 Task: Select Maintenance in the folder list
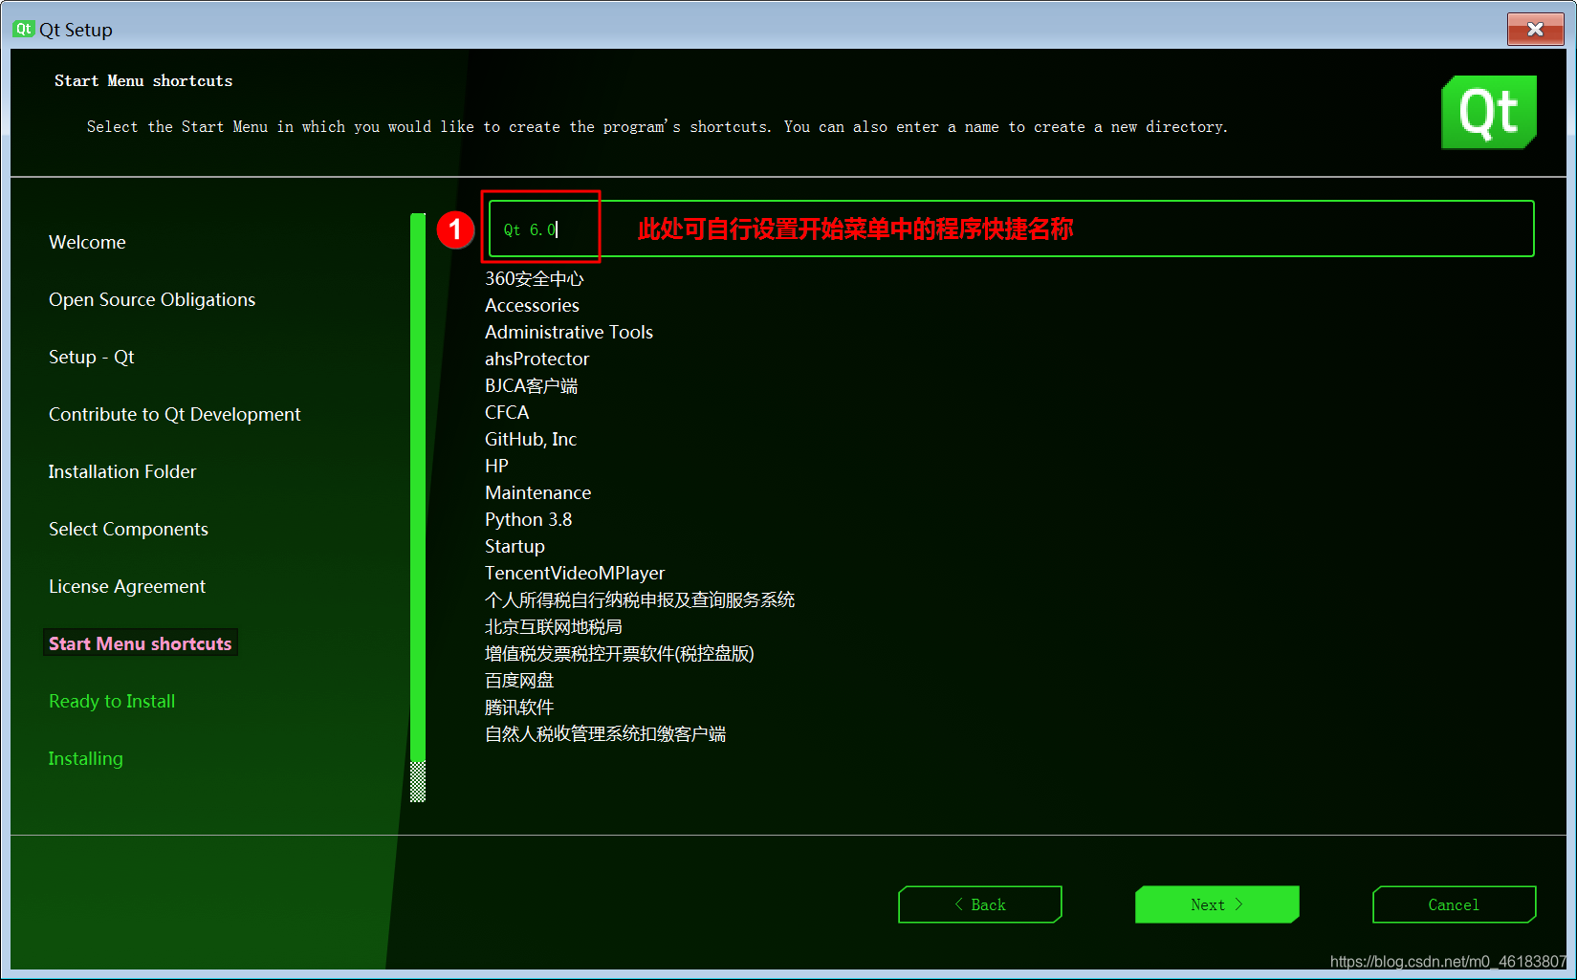pos(537,492)
